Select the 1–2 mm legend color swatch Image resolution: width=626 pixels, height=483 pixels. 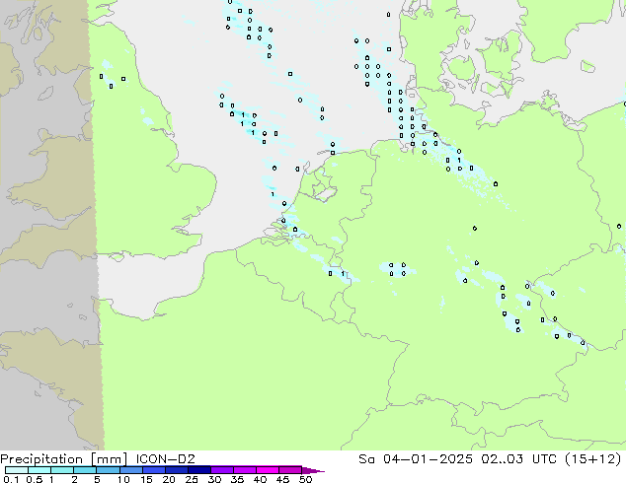[x=62, y=470]
